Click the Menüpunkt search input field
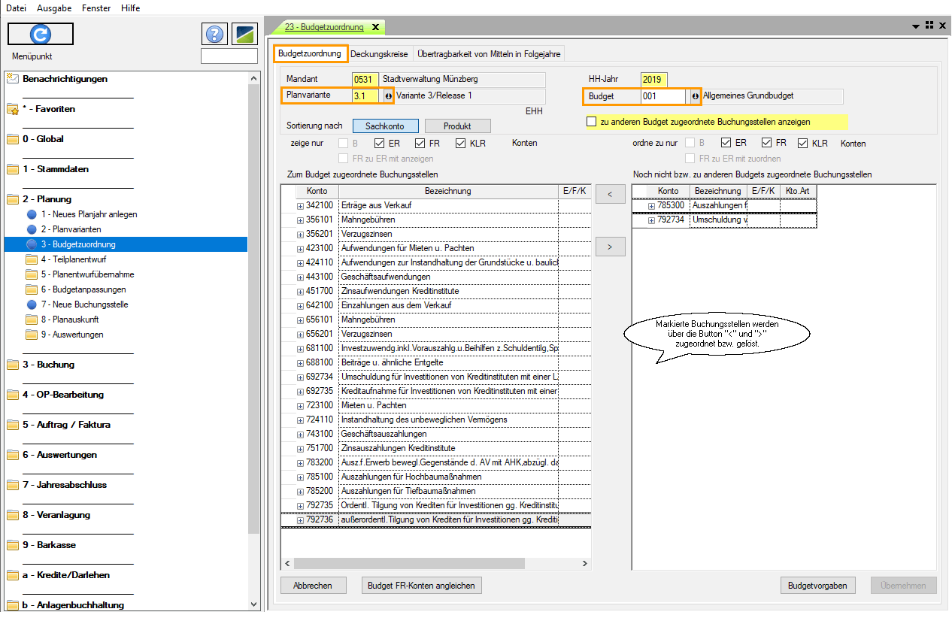This screenshot has width=952, height=630. 229,56
